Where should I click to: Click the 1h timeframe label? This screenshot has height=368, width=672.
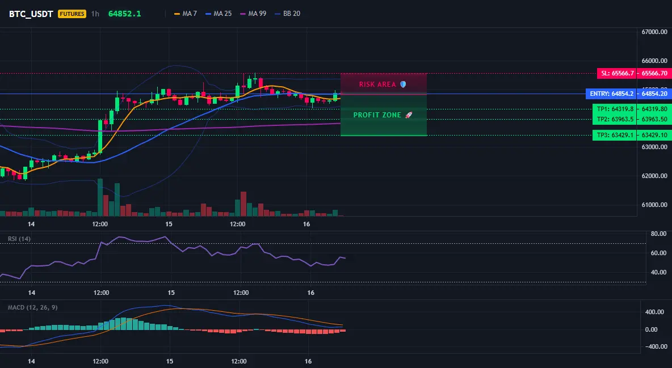click(x=95, y=14)
